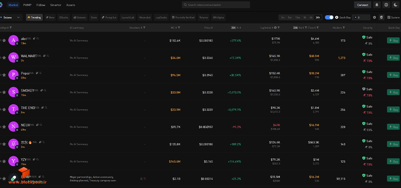Choose the 1h timeframe
This screenshot has height=188, width=401.
305,17
